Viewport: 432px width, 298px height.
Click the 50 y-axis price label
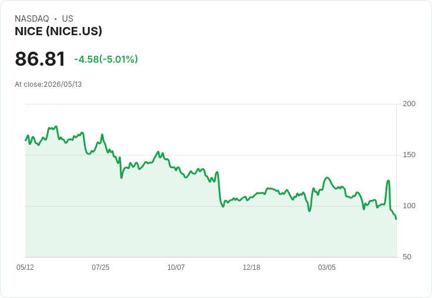click(x=407, y=257)
